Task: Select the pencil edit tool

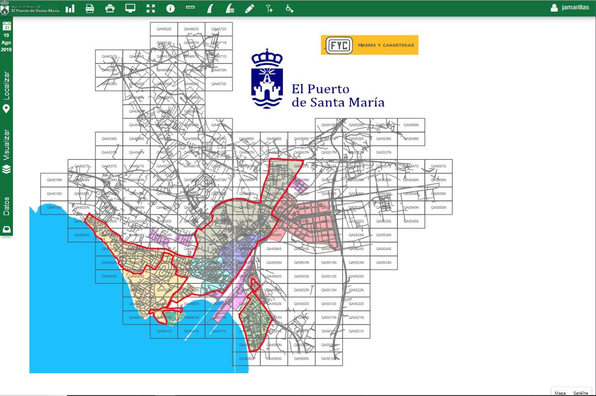Action: (x=249, y=8)
